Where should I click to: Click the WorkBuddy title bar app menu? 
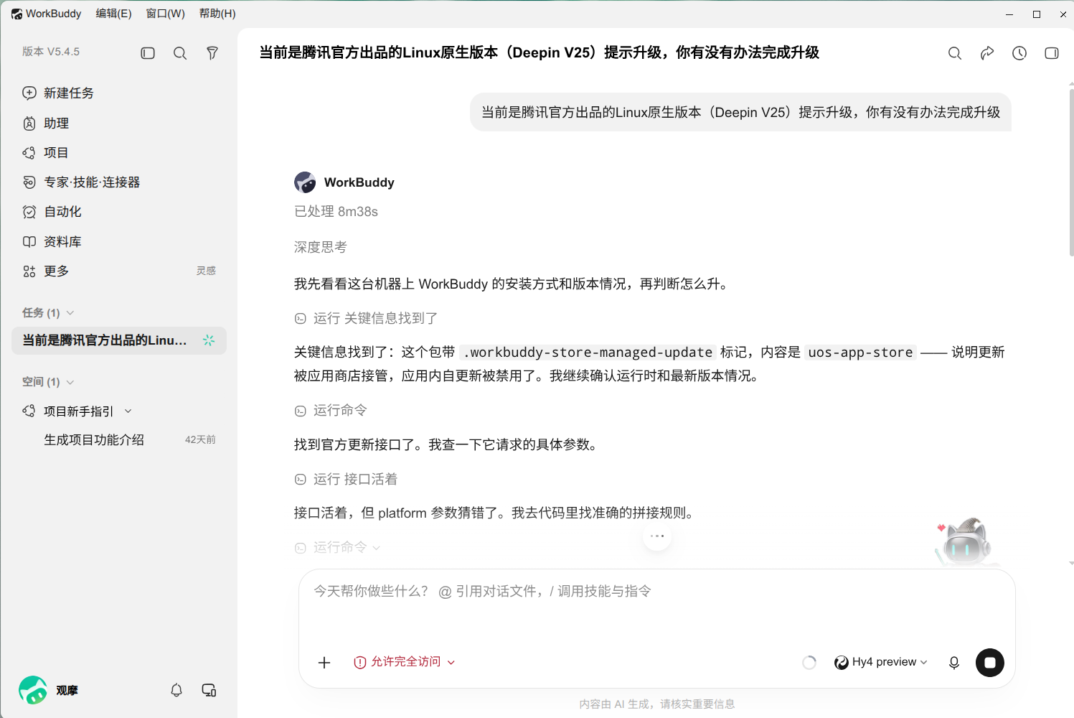(x=47, y=14)
